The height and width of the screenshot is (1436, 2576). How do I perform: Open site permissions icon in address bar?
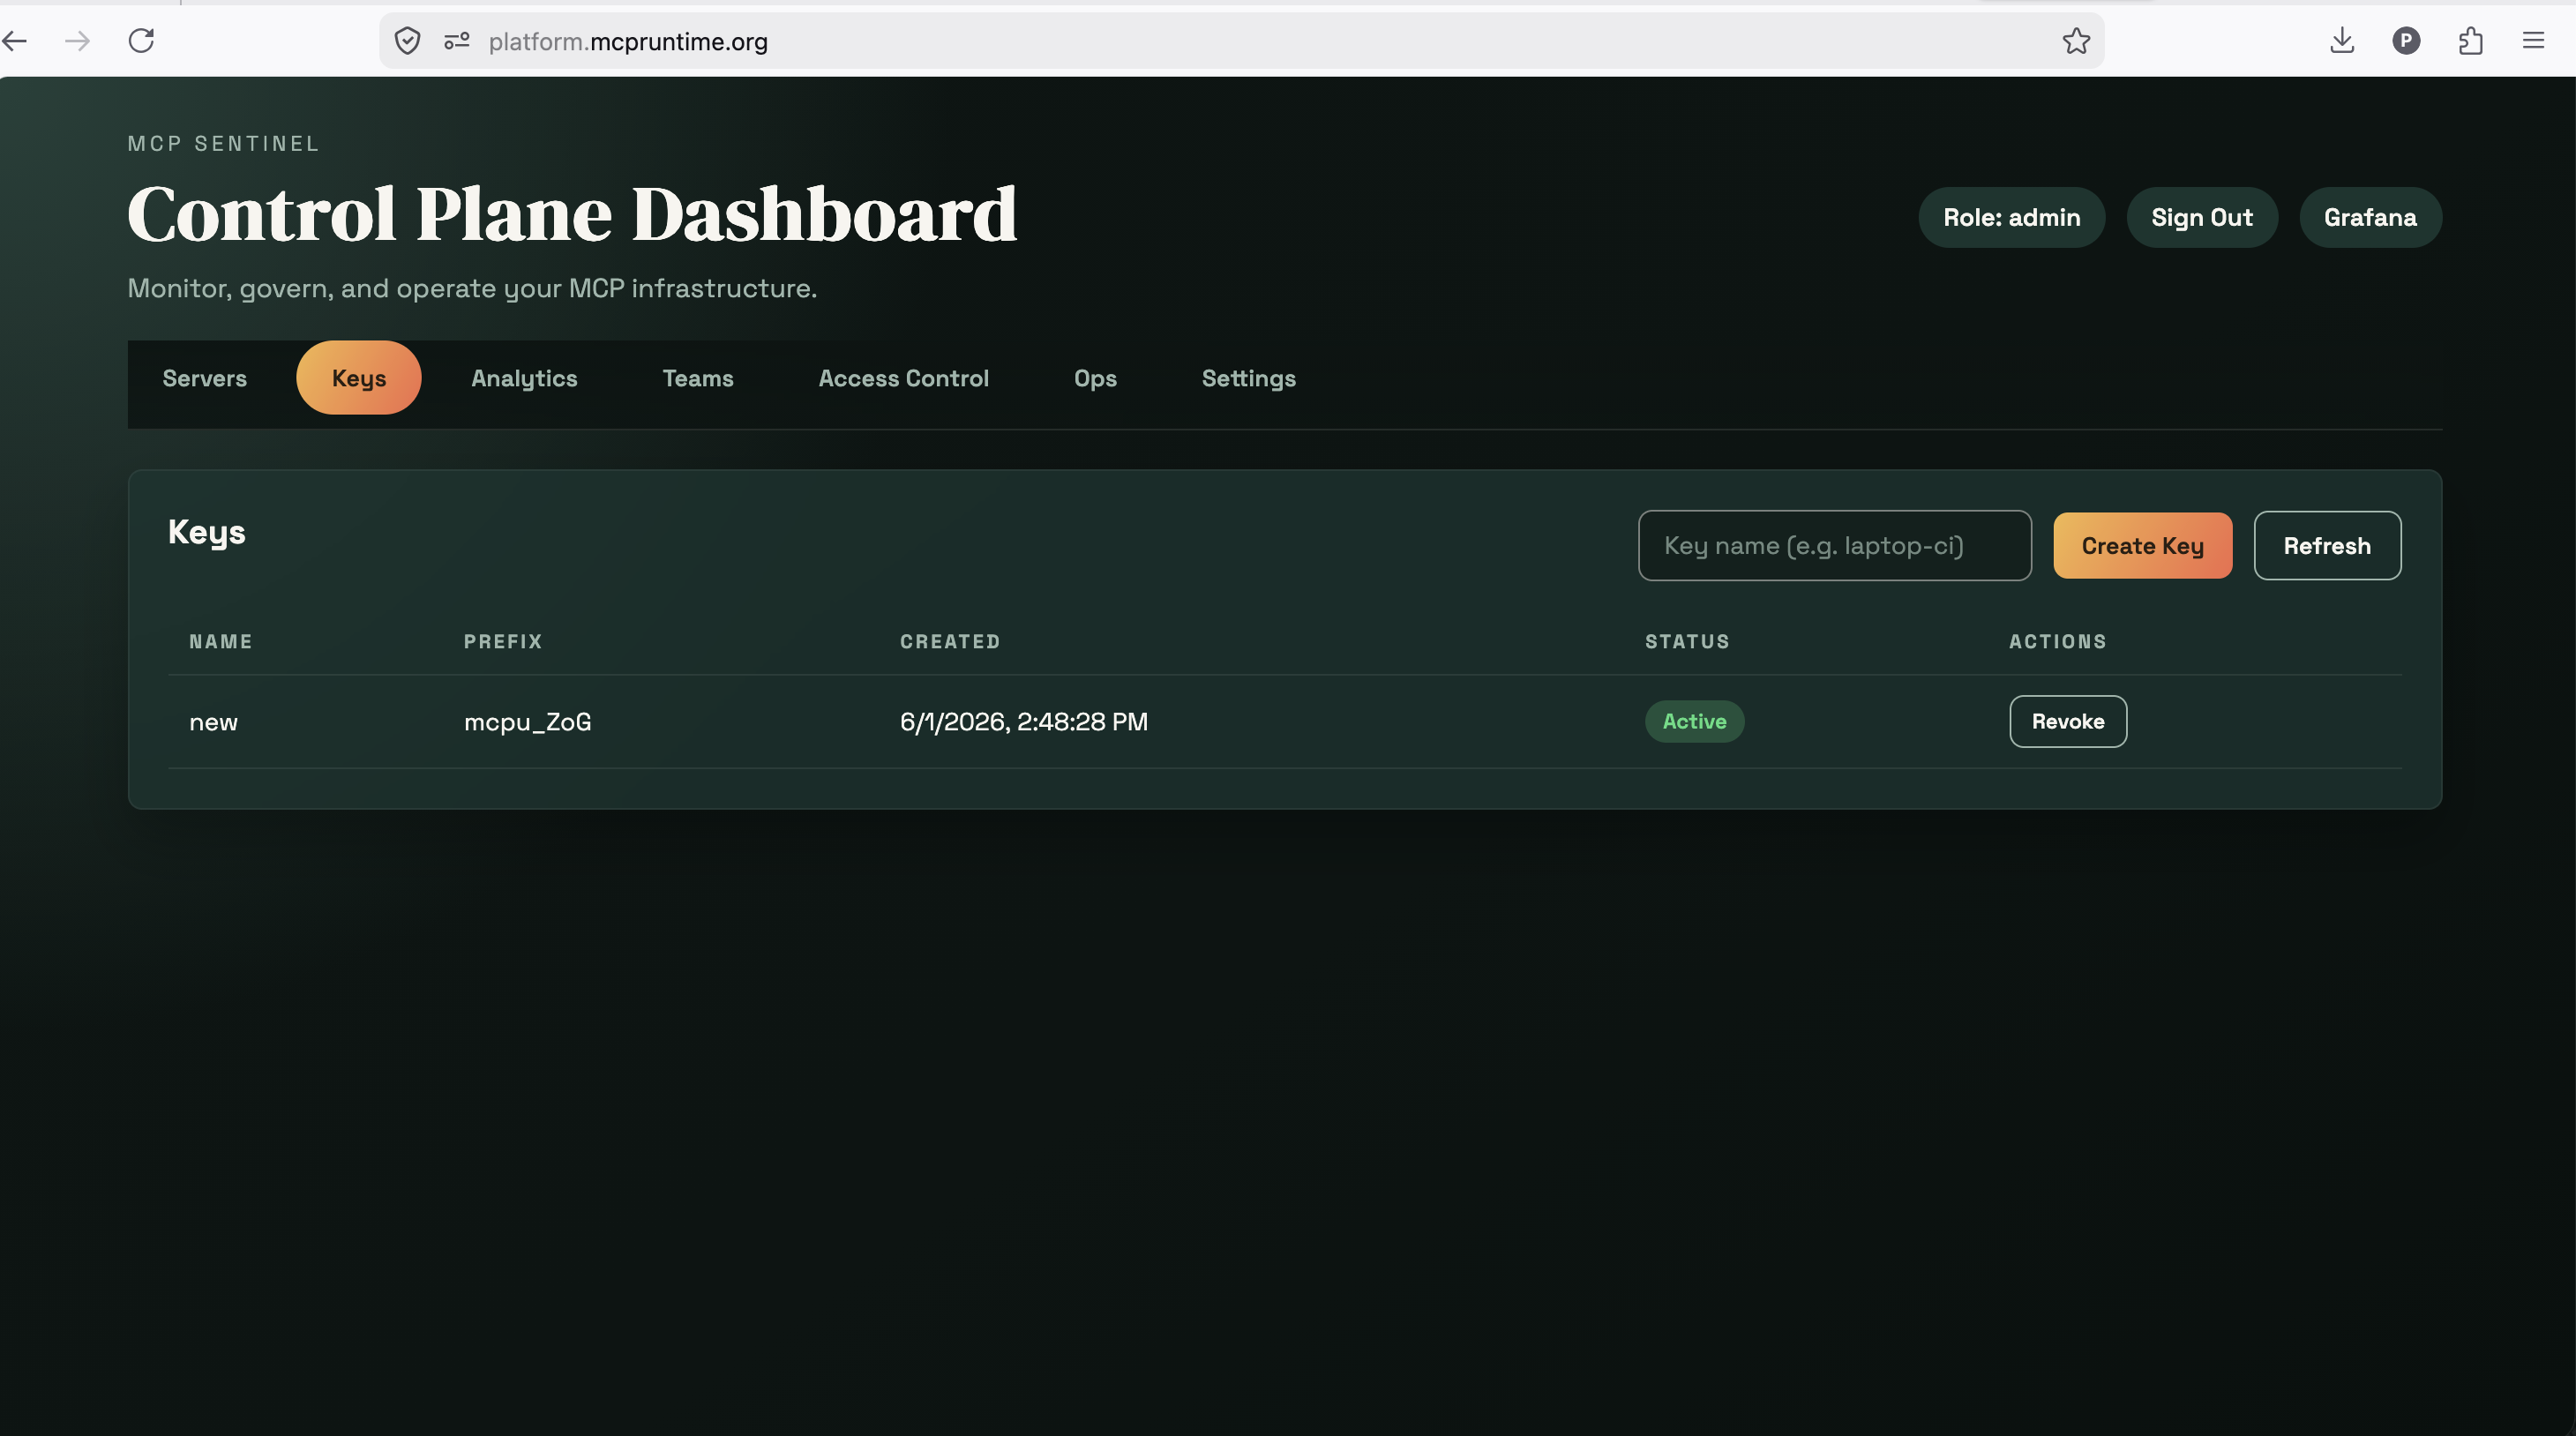click(x=457, y=41)
